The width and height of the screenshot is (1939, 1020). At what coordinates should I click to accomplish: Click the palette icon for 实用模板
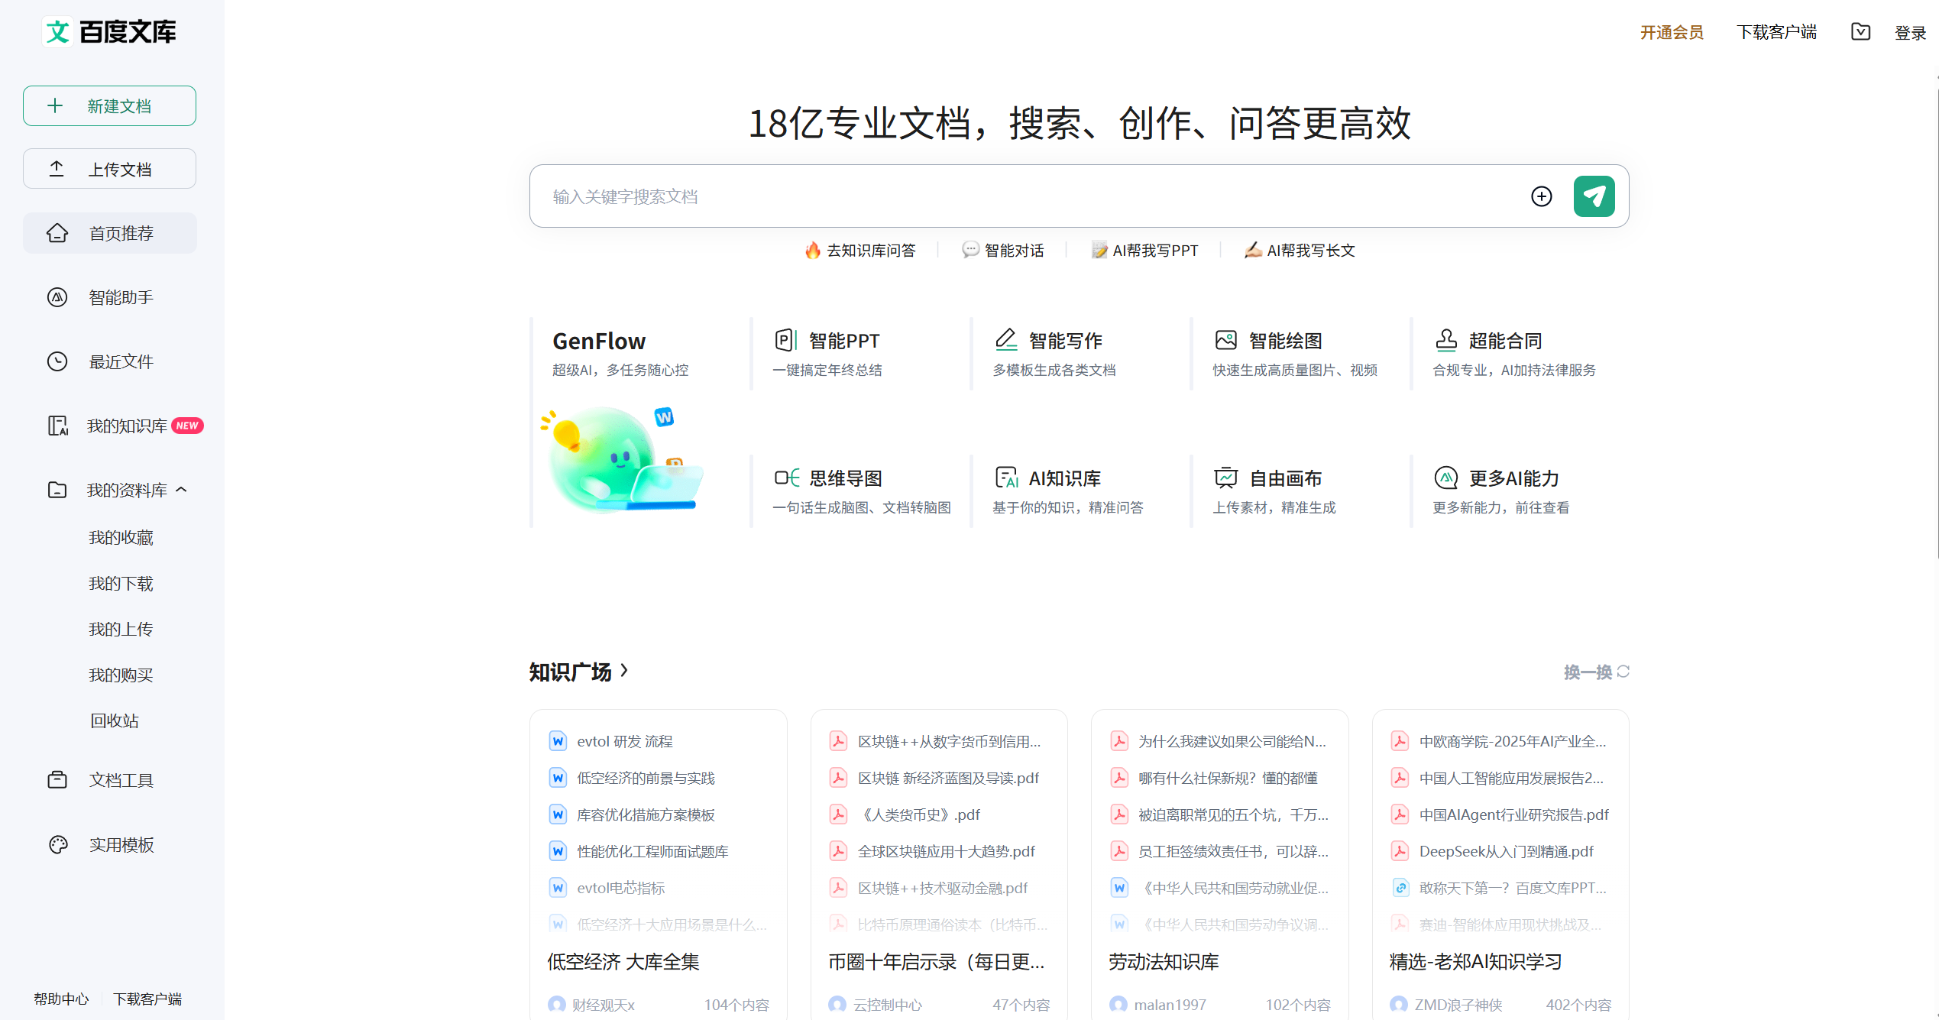pos(58,844)
